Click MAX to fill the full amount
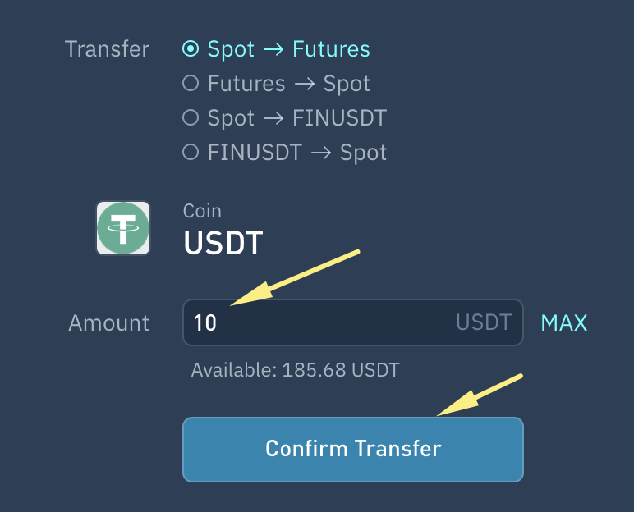The height and width of the screenshot is (512, 634). point(564,322)
